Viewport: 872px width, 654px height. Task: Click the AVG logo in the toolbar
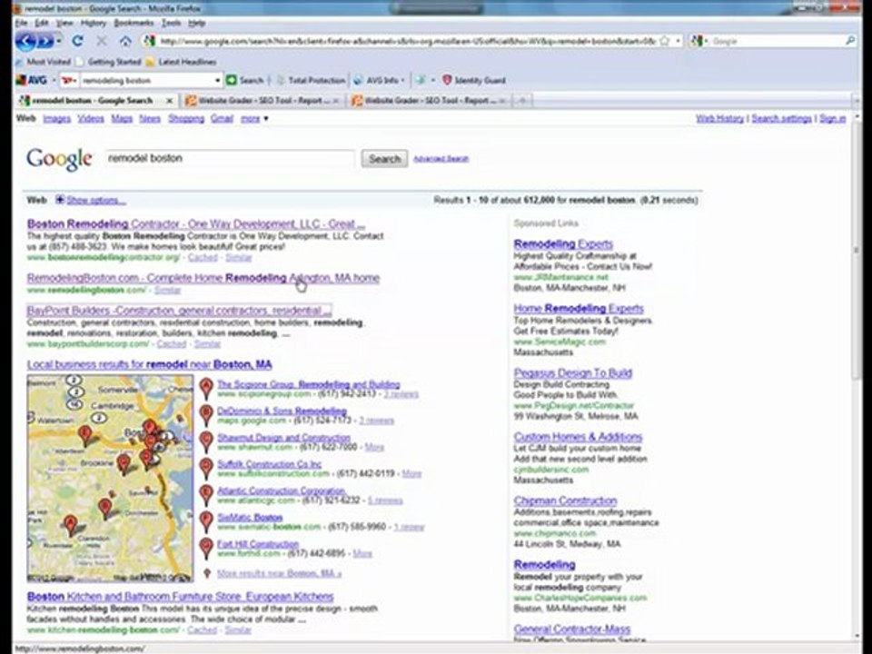click(x=31, y=80)
